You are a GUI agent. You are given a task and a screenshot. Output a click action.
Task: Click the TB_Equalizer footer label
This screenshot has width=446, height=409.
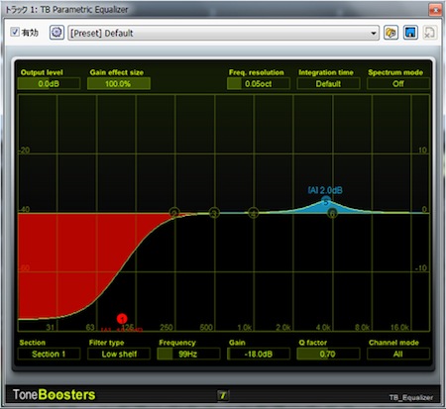[x=410, y=397]
